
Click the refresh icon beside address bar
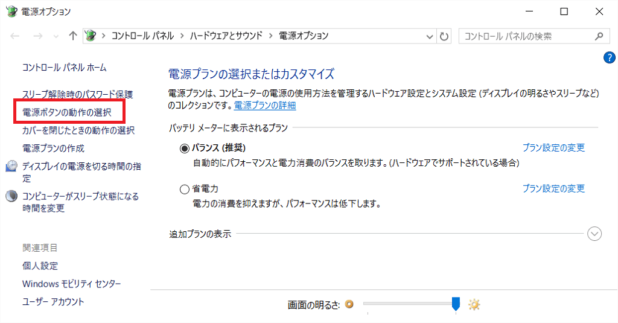click(444, 36)
